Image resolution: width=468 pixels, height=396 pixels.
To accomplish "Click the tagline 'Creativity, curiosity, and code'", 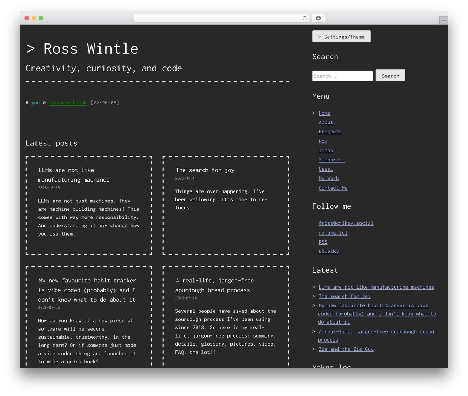I will (x=104, y=69).
